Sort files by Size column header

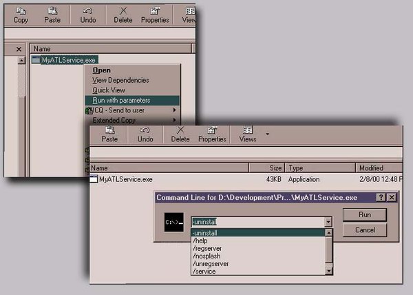(x=267, y=167)
